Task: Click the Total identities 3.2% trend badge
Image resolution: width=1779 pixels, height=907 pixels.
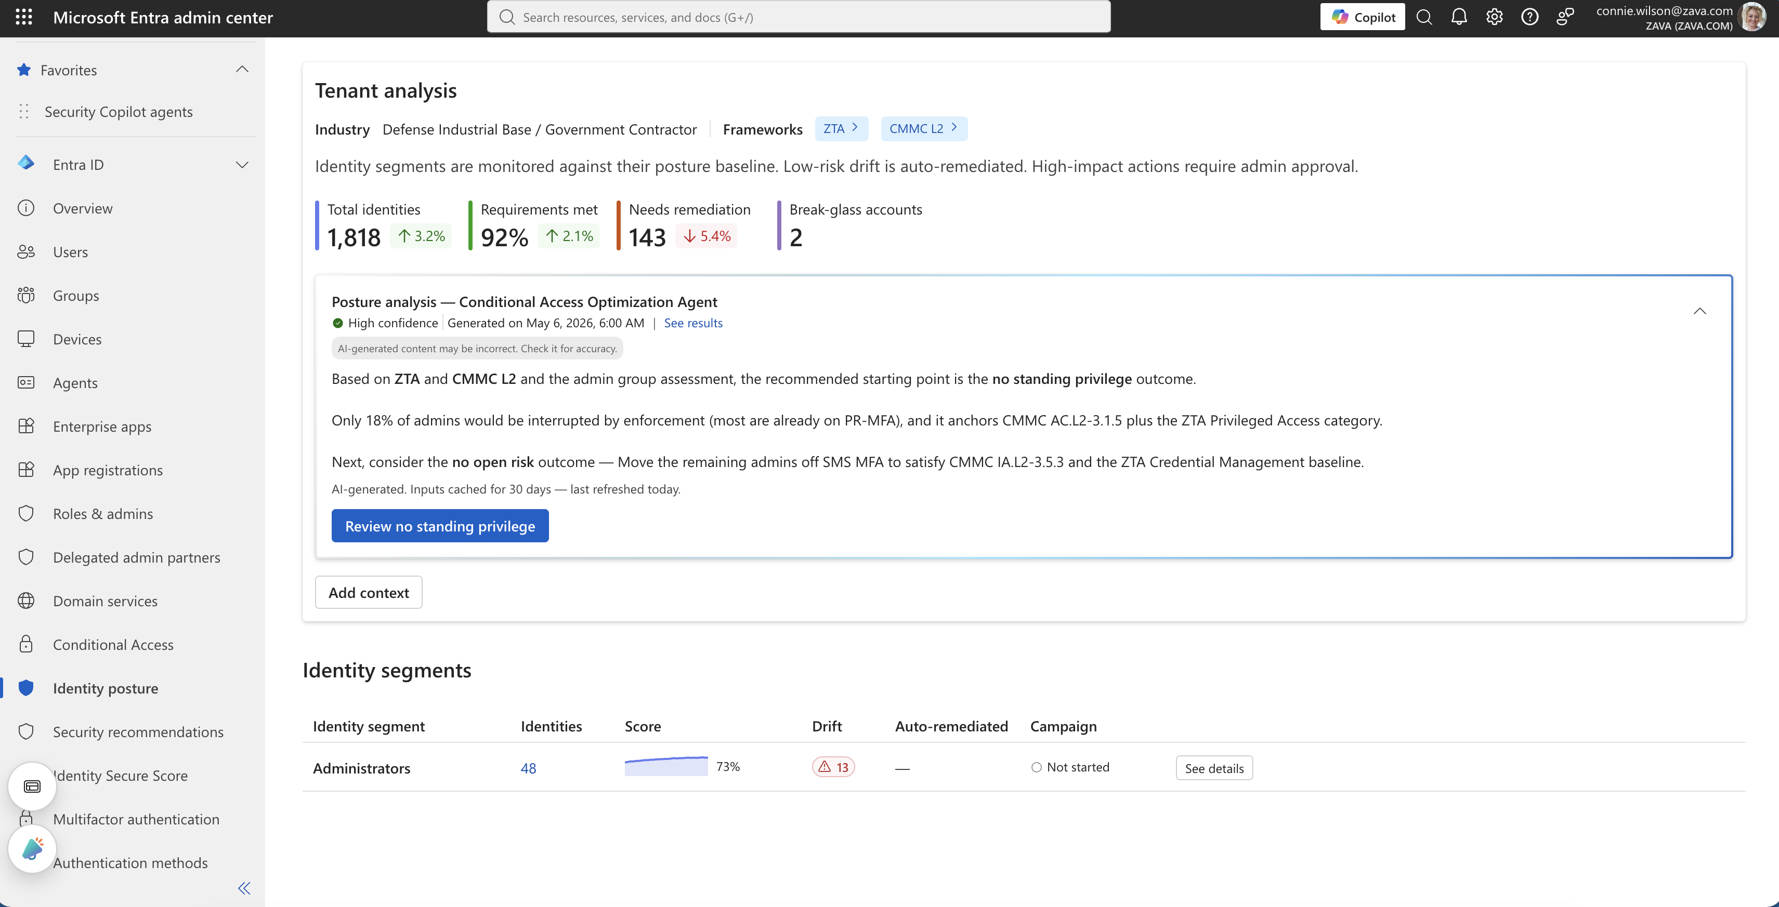Action: [x=421, y=236]
